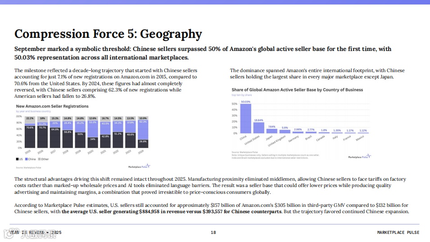Click the Japan bar in seller share chart
This screenshot has width=430, height=242.
(272, 131)
